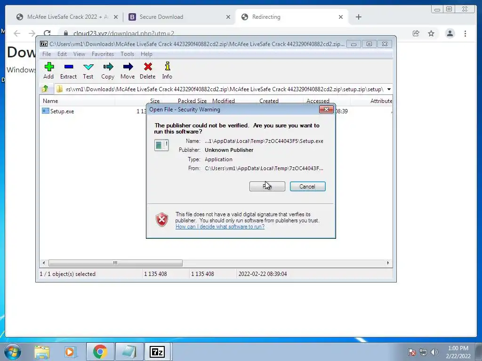Open the Info toolbar icon

[167, 71]
